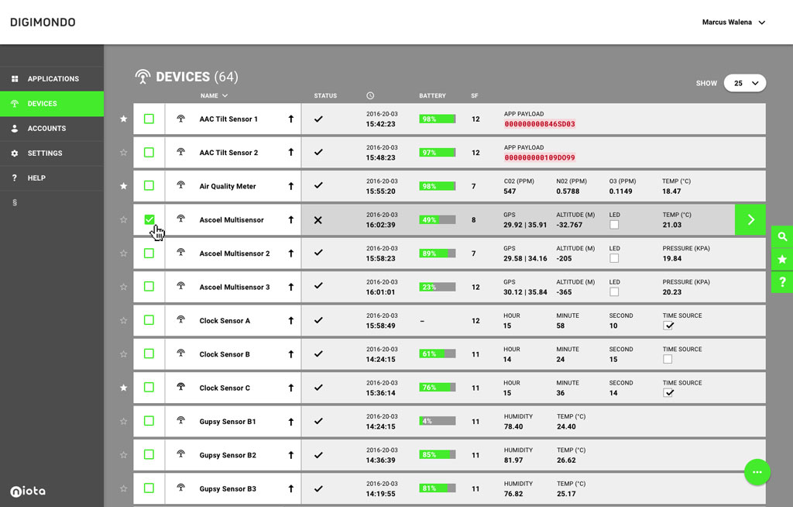
Task: Select Ascoel Multisensor 2 row checkbox
Action: click(149, 253)
